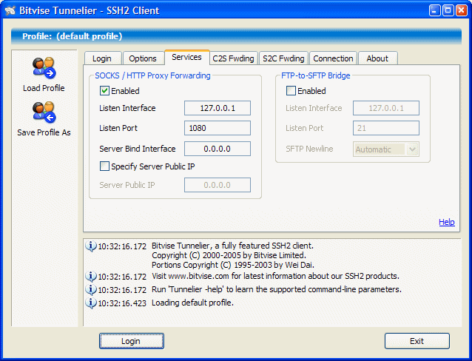
Task: Click the info icon beside the first log entry
Action: [91, 246]
